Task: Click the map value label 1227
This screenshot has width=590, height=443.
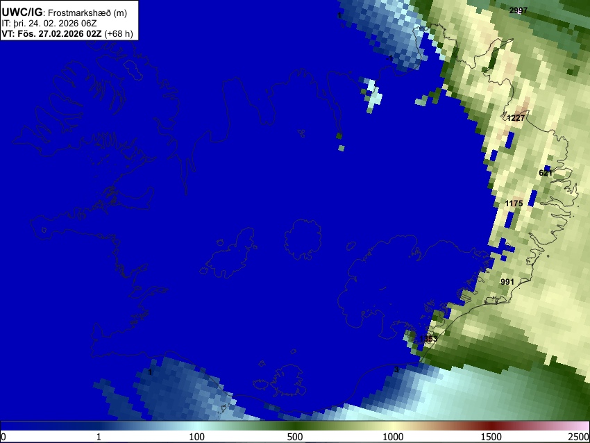Action: pyautogui.click(x=516, y=118)
